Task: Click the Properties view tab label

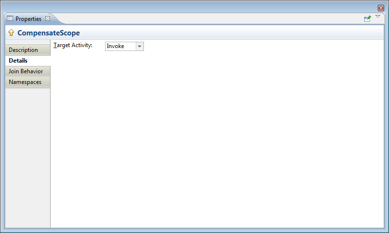Action: click(x=28, y=19)
